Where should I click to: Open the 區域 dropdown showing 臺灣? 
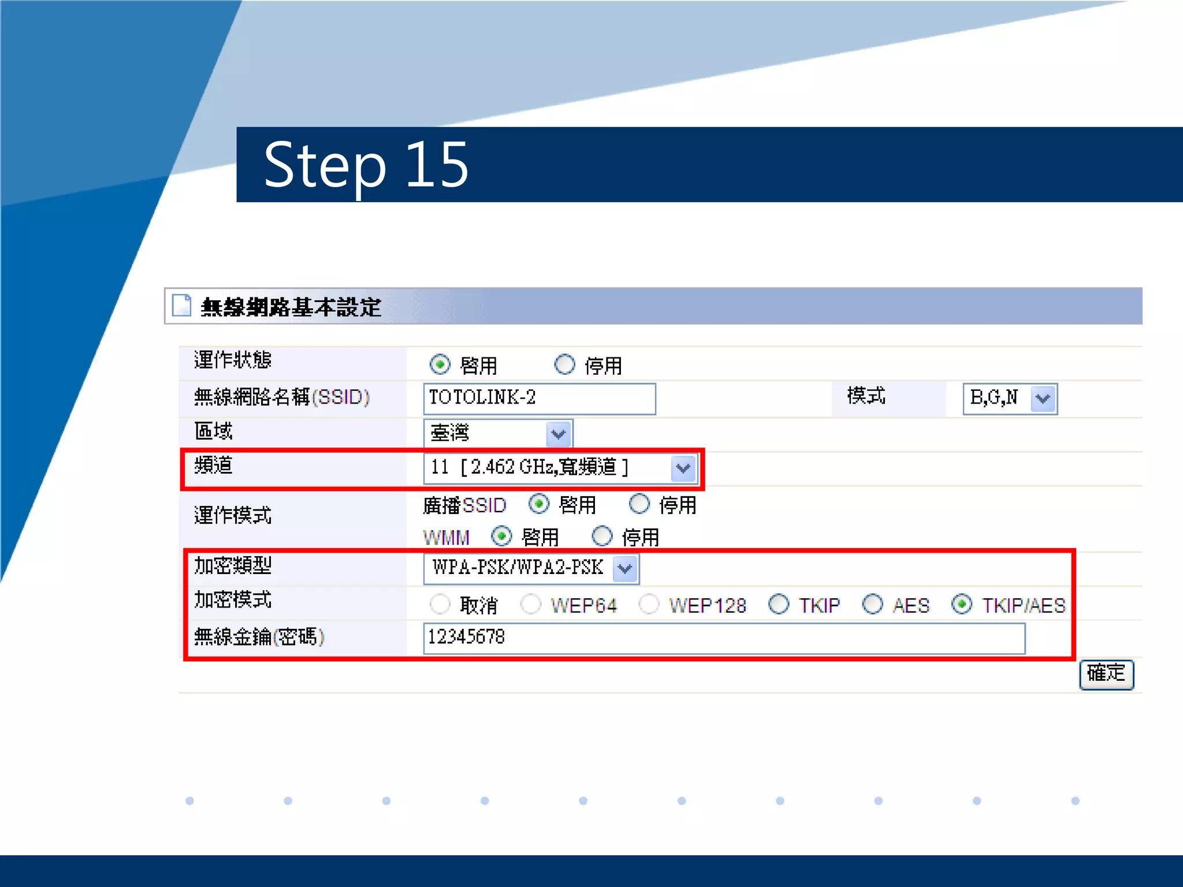[498, 433]
